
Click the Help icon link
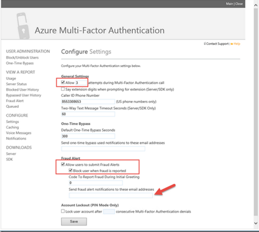pyautogui.click(x=235, y=44)
